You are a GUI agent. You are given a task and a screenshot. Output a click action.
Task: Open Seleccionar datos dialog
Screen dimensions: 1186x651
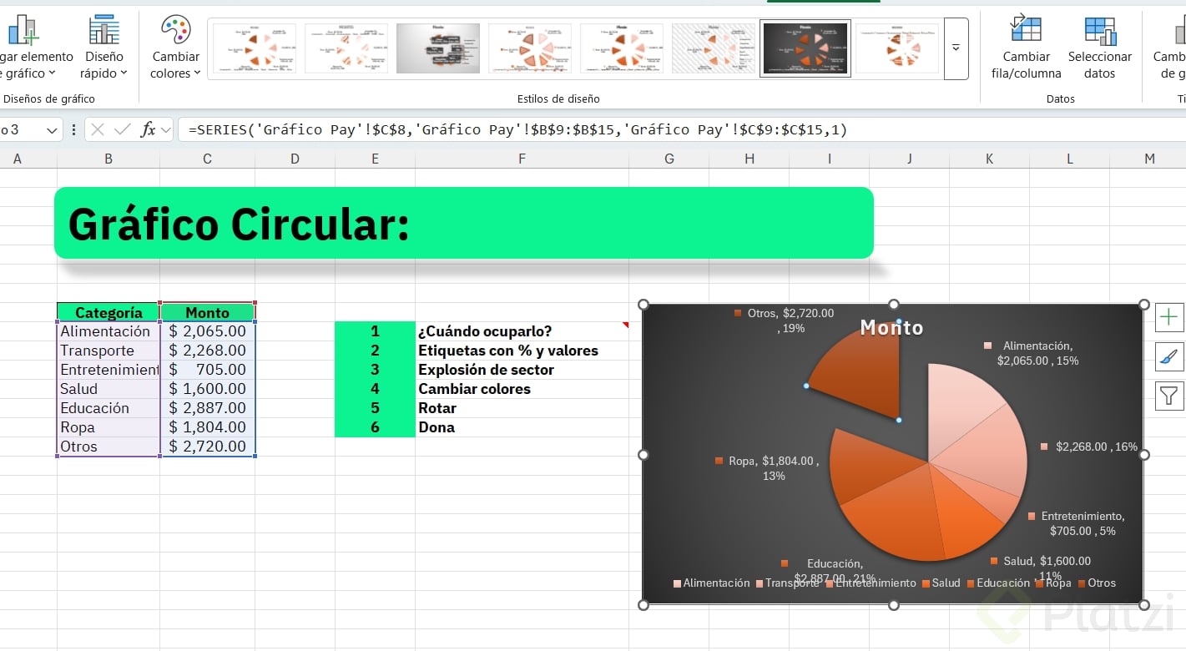(1099, 47)
